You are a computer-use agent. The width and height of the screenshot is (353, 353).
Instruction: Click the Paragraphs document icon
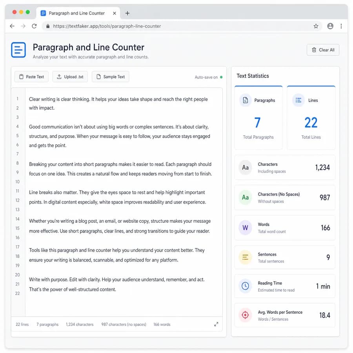(x=246, y=100)
